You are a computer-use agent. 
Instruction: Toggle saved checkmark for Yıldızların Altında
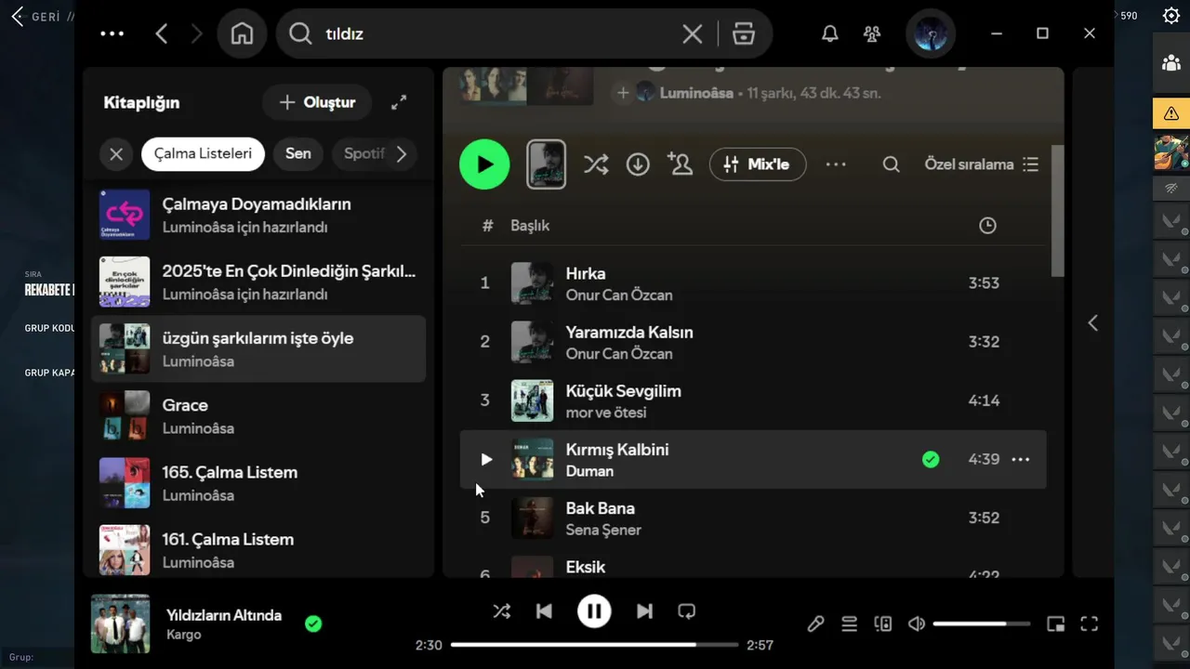coord(313,623)
